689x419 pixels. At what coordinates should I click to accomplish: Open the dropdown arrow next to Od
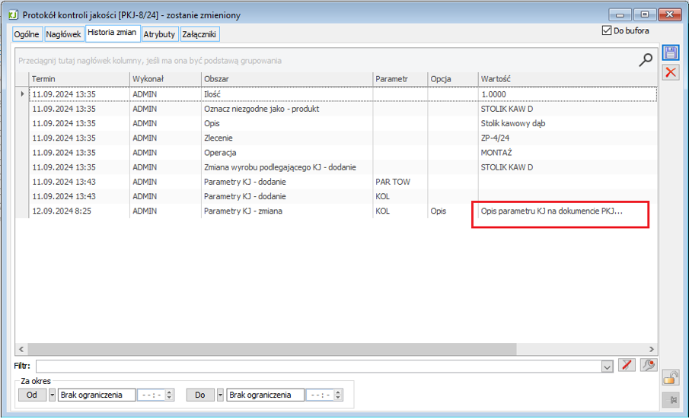[53, 395]
